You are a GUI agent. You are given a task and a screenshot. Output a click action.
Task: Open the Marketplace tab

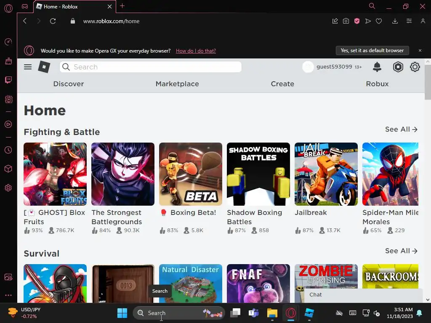point(177,84)
